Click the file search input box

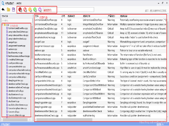[17, 21]
